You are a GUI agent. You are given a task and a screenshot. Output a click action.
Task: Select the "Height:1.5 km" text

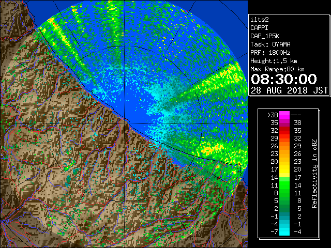(274, 61)
